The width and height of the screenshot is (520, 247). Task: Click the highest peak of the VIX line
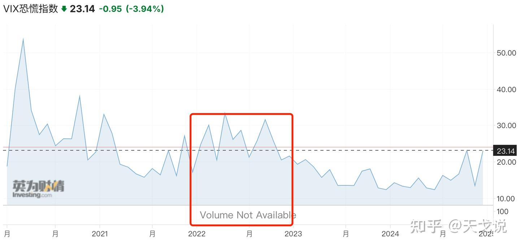point(23,39)
